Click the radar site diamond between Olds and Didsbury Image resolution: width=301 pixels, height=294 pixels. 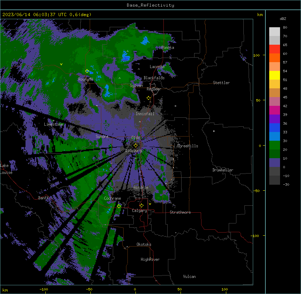coord(135,145)
